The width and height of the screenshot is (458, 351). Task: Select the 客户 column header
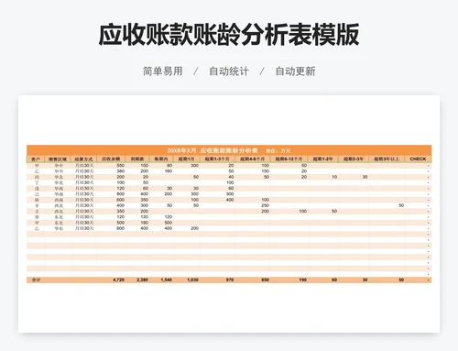point(36,159)
